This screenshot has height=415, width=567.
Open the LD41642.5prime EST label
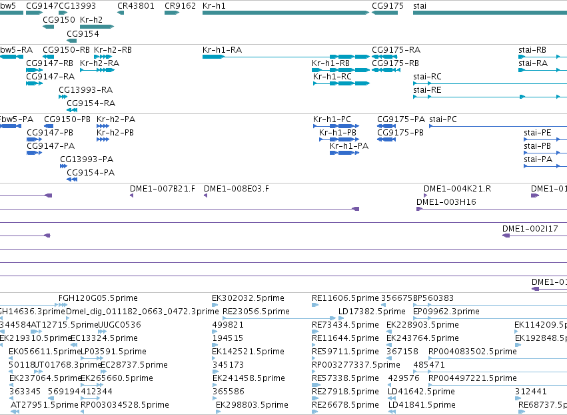[421, 392]
